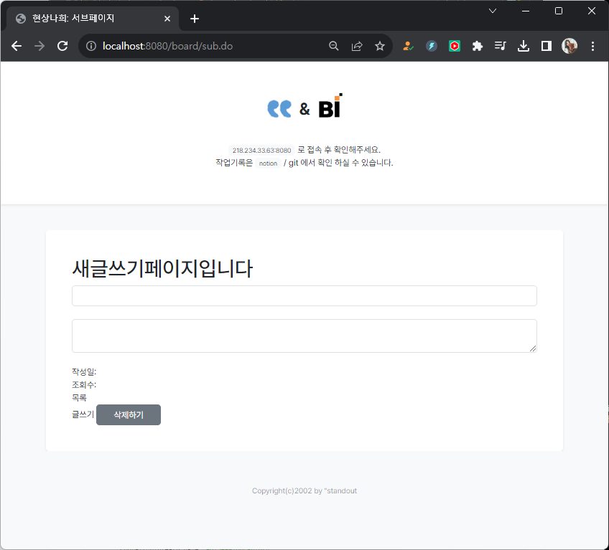Open the tab search chevron

493,11
